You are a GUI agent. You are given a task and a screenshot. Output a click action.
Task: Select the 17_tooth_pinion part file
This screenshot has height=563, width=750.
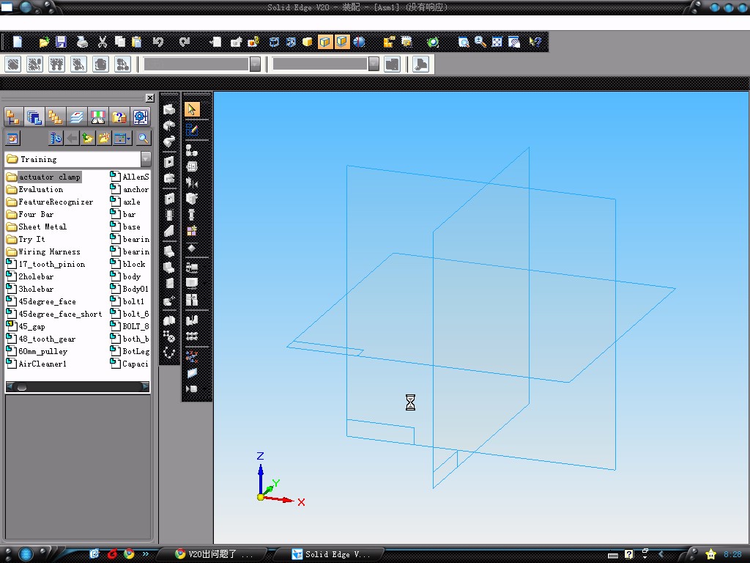click(45, 264)
